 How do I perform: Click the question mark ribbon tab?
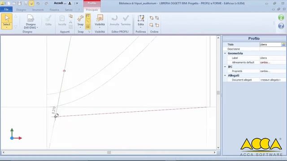click(x=79, y=10)
